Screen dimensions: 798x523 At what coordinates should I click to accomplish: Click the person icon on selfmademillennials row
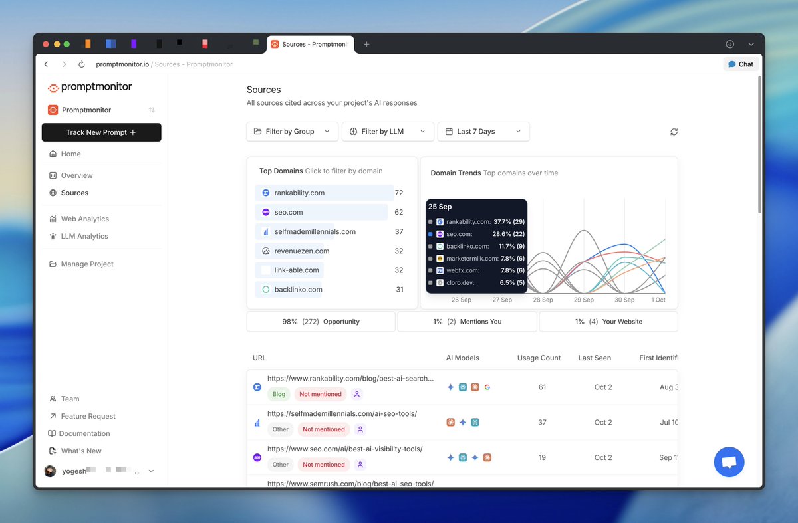coord(360,429)
